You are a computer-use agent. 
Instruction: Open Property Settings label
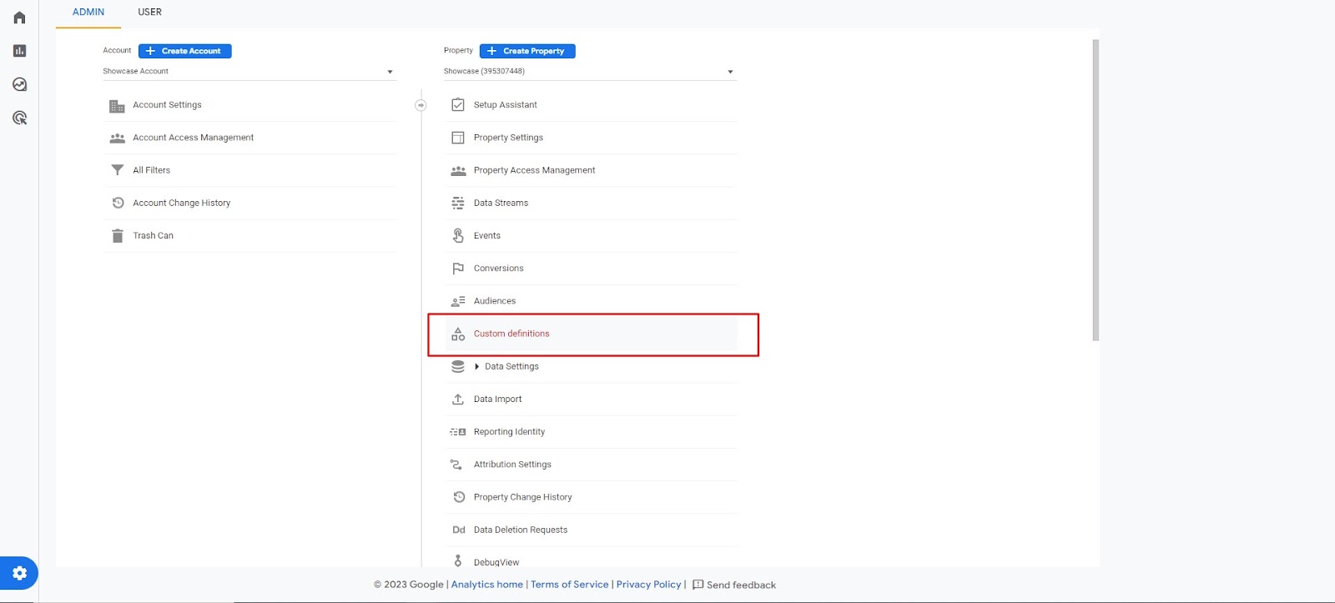(x=509, y=138)
